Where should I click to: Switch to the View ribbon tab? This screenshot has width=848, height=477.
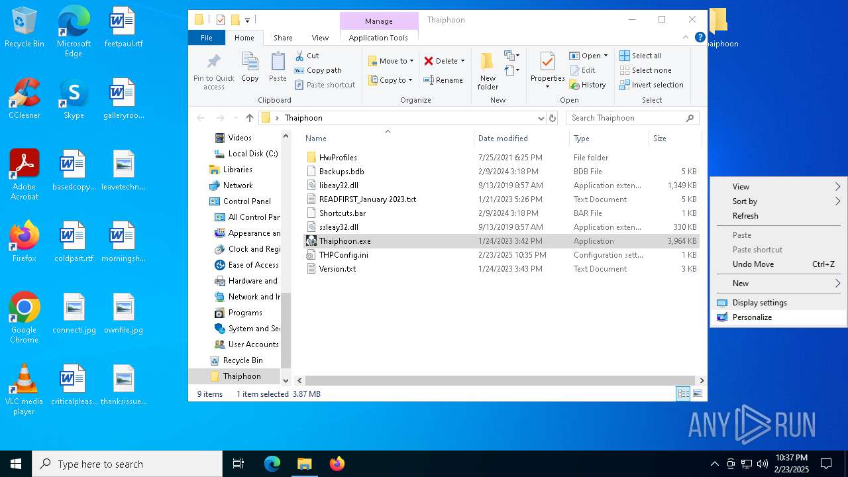[320, 38]
